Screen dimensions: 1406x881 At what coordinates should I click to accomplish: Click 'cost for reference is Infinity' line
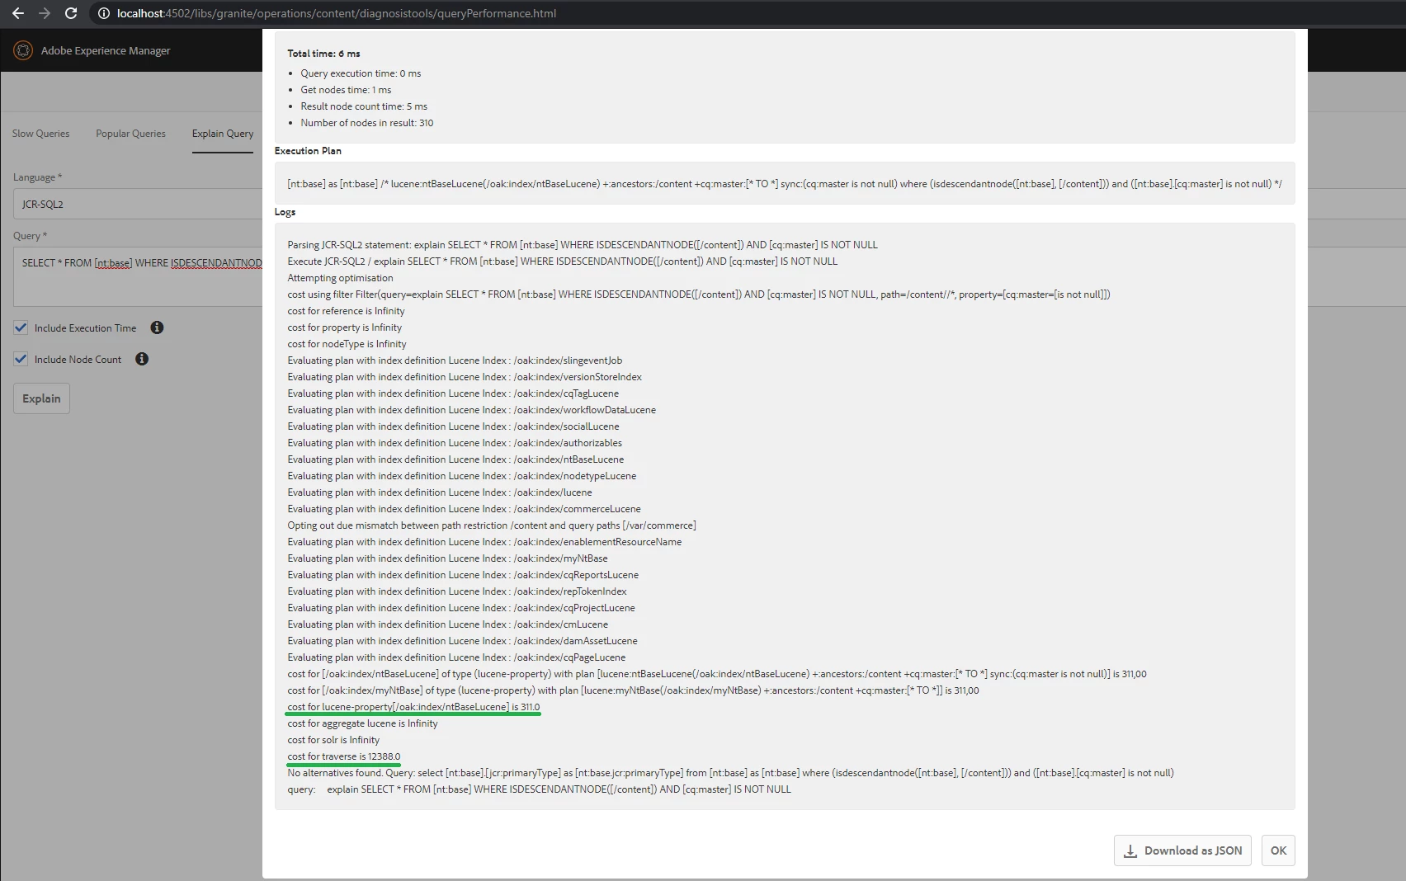coord(346,311)
